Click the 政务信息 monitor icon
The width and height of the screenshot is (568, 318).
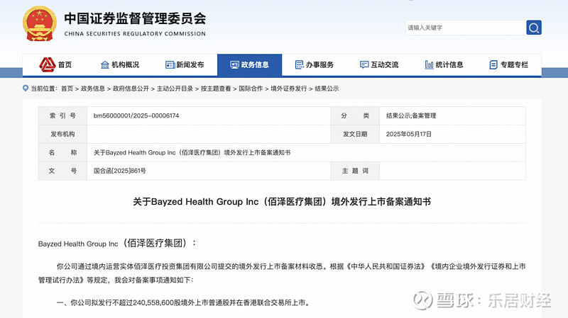click(x=234, y=64)
